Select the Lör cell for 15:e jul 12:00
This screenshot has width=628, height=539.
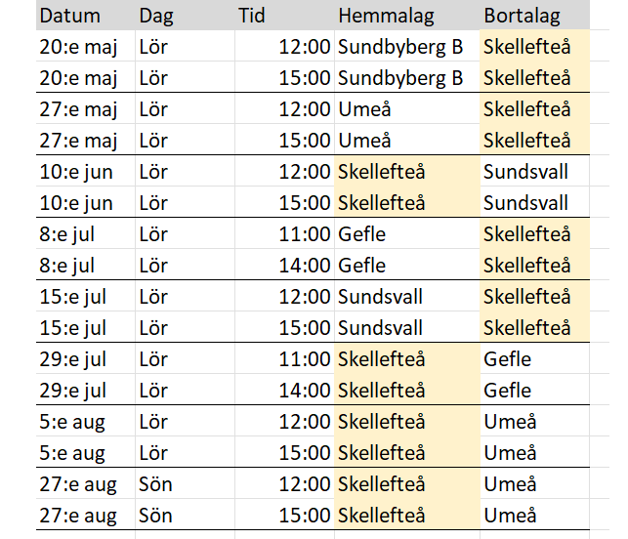coord(154,297)
